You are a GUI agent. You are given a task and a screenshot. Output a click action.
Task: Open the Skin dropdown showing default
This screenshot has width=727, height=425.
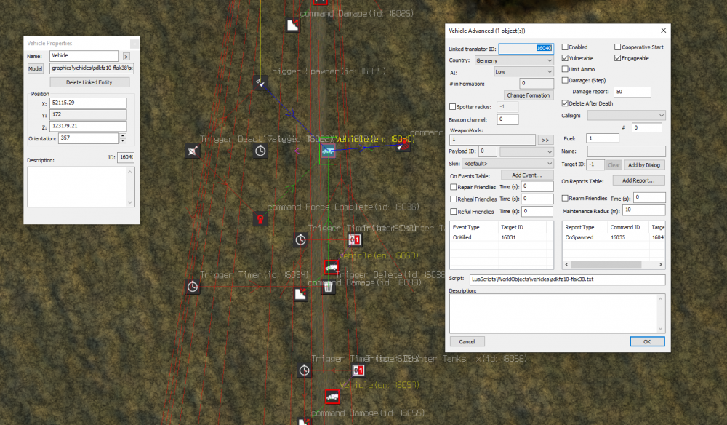point(508,164)
